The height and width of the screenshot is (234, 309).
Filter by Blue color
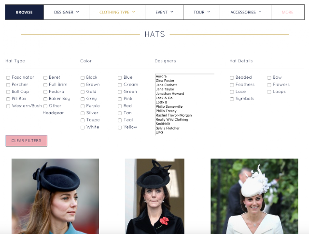pyautogui.click(x=120, y=78)
